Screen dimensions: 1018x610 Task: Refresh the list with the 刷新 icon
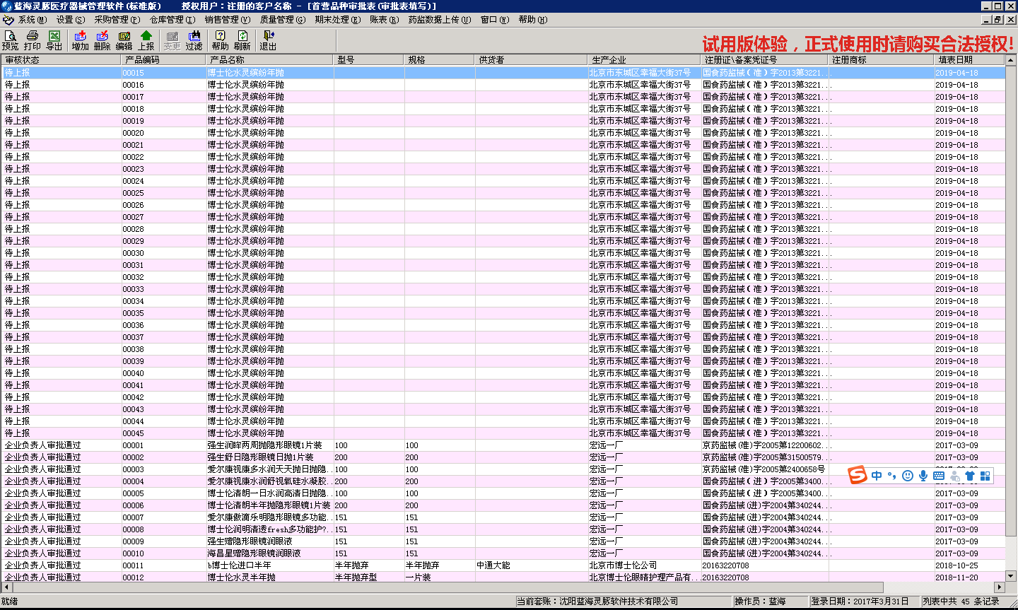pyautogui.click(x=242, y=40)
